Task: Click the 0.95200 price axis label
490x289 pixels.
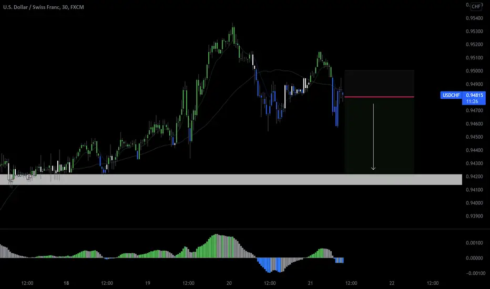Action: (474, 44)
